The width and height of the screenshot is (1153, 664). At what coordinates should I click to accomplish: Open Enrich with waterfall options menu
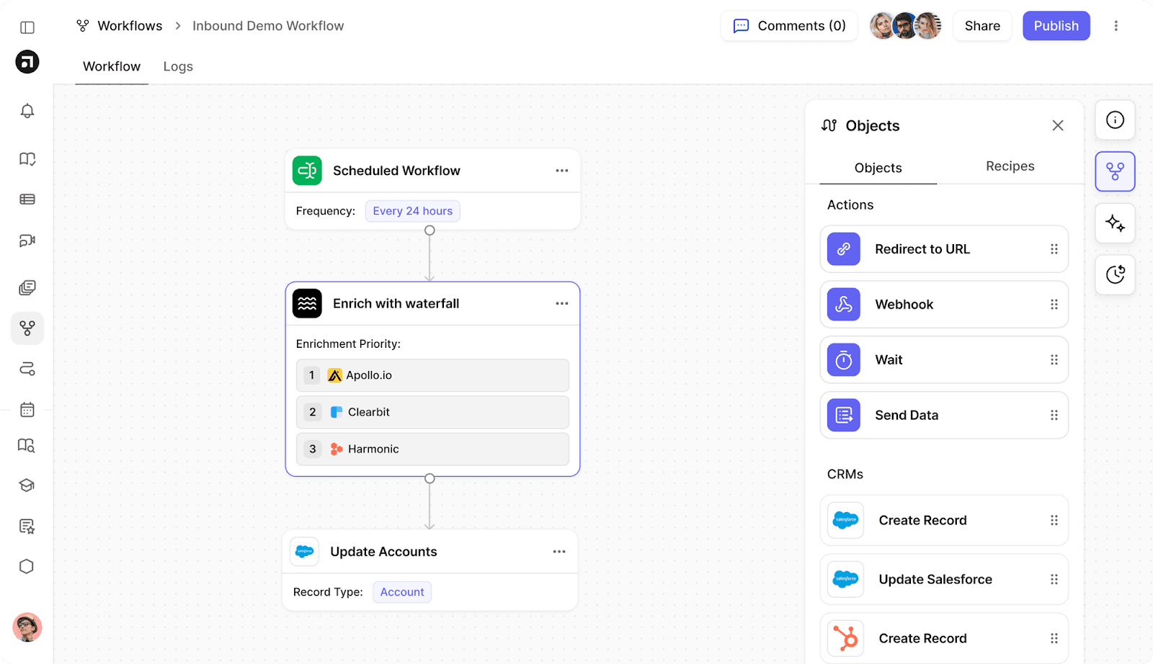(x=562, y=303)
